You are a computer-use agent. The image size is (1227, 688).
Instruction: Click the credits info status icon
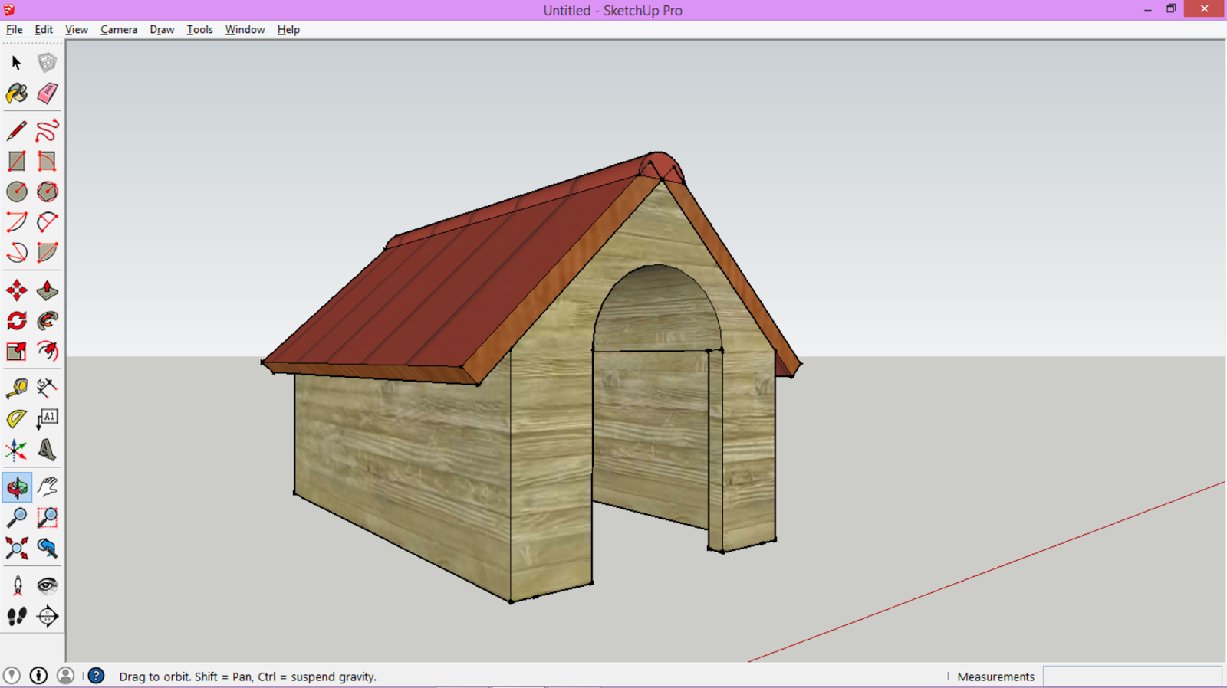tap(38, 675)
